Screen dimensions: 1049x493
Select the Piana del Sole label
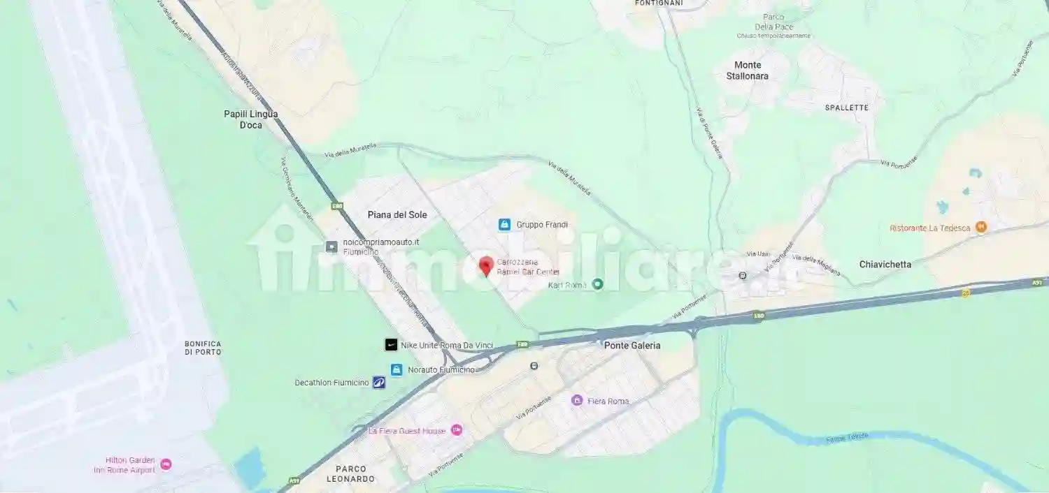coord(397,215)
